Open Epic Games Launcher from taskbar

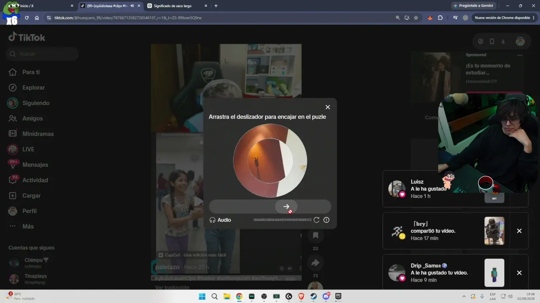coord(338,296)
